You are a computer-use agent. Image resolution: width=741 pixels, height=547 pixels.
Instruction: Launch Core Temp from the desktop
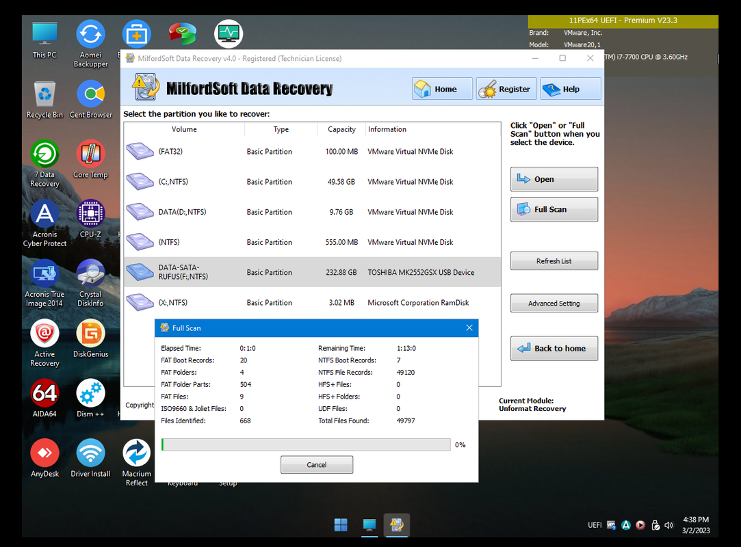tap(90, 159)
